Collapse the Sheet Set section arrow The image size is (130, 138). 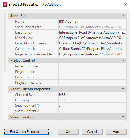[x=123, y=15]
